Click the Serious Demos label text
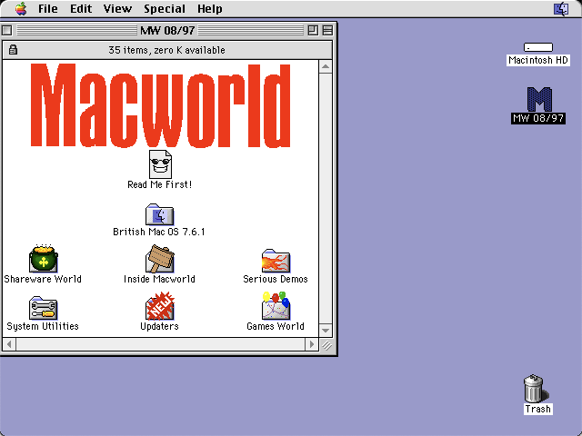582x436 pixels. pos(276,279)
